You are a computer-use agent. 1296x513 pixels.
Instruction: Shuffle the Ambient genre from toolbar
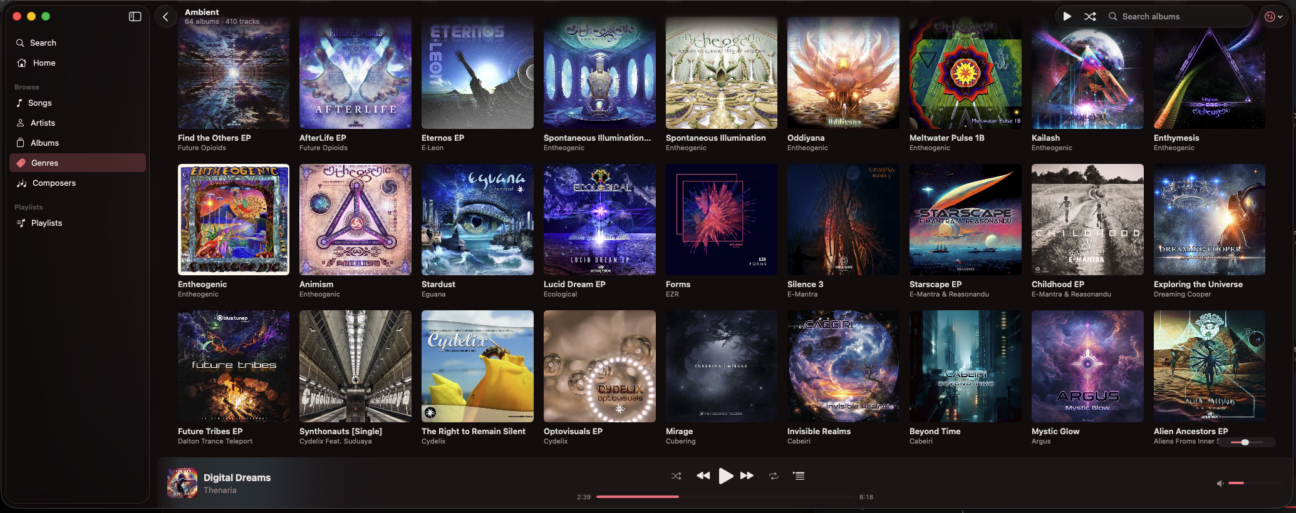tap(1090, 17)
